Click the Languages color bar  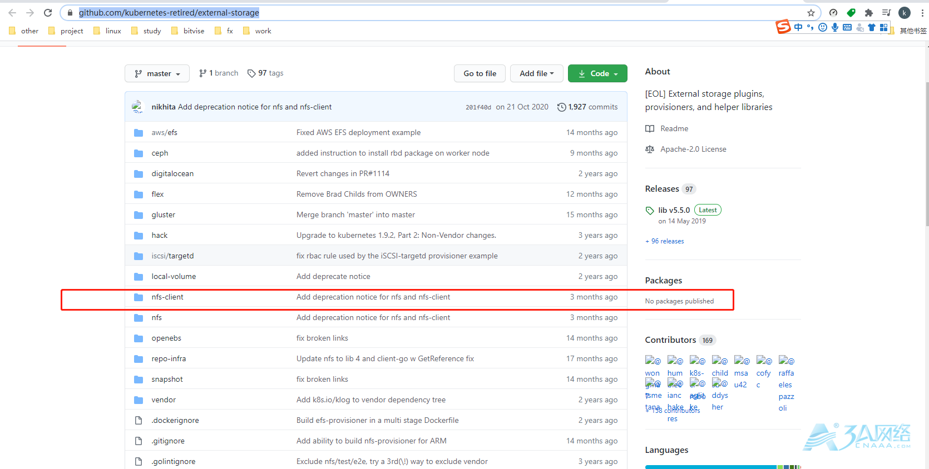723,467
